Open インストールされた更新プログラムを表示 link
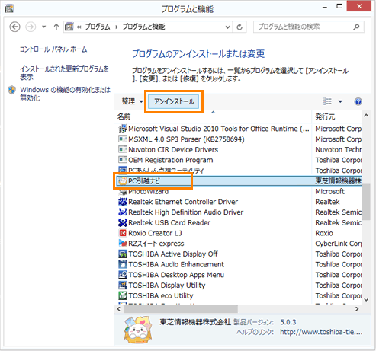This screenshot has height=351, width=376. [x=64, y=72]
